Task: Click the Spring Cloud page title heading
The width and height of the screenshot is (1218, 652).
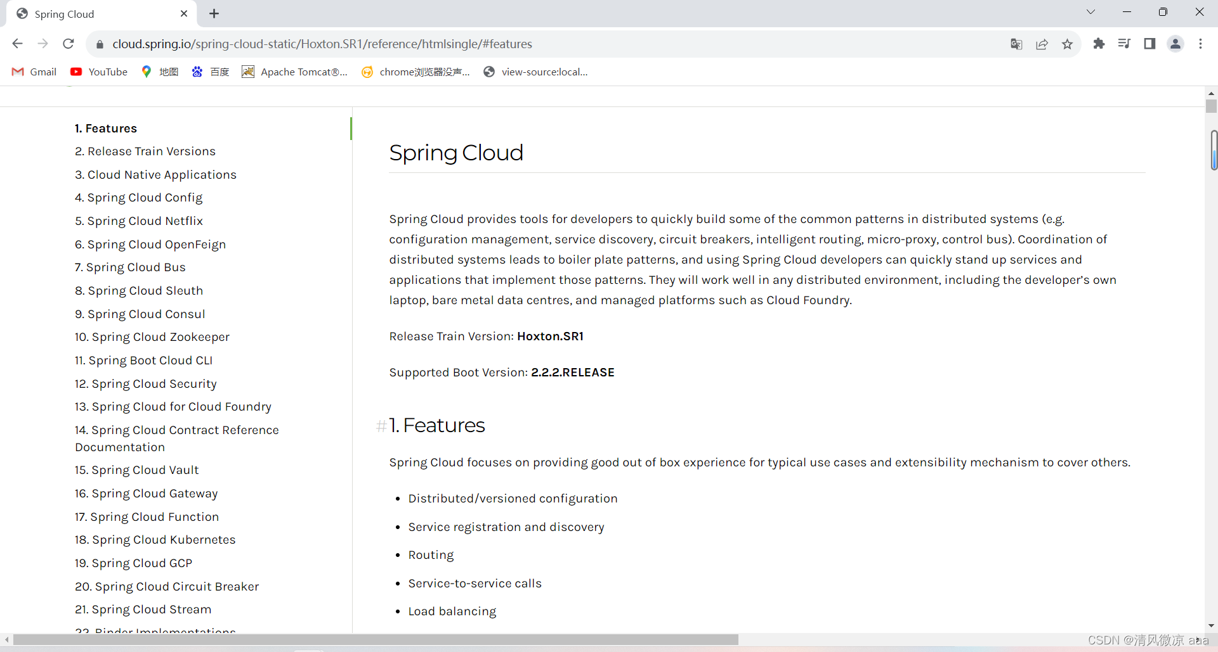Action: tap(456, 153)
